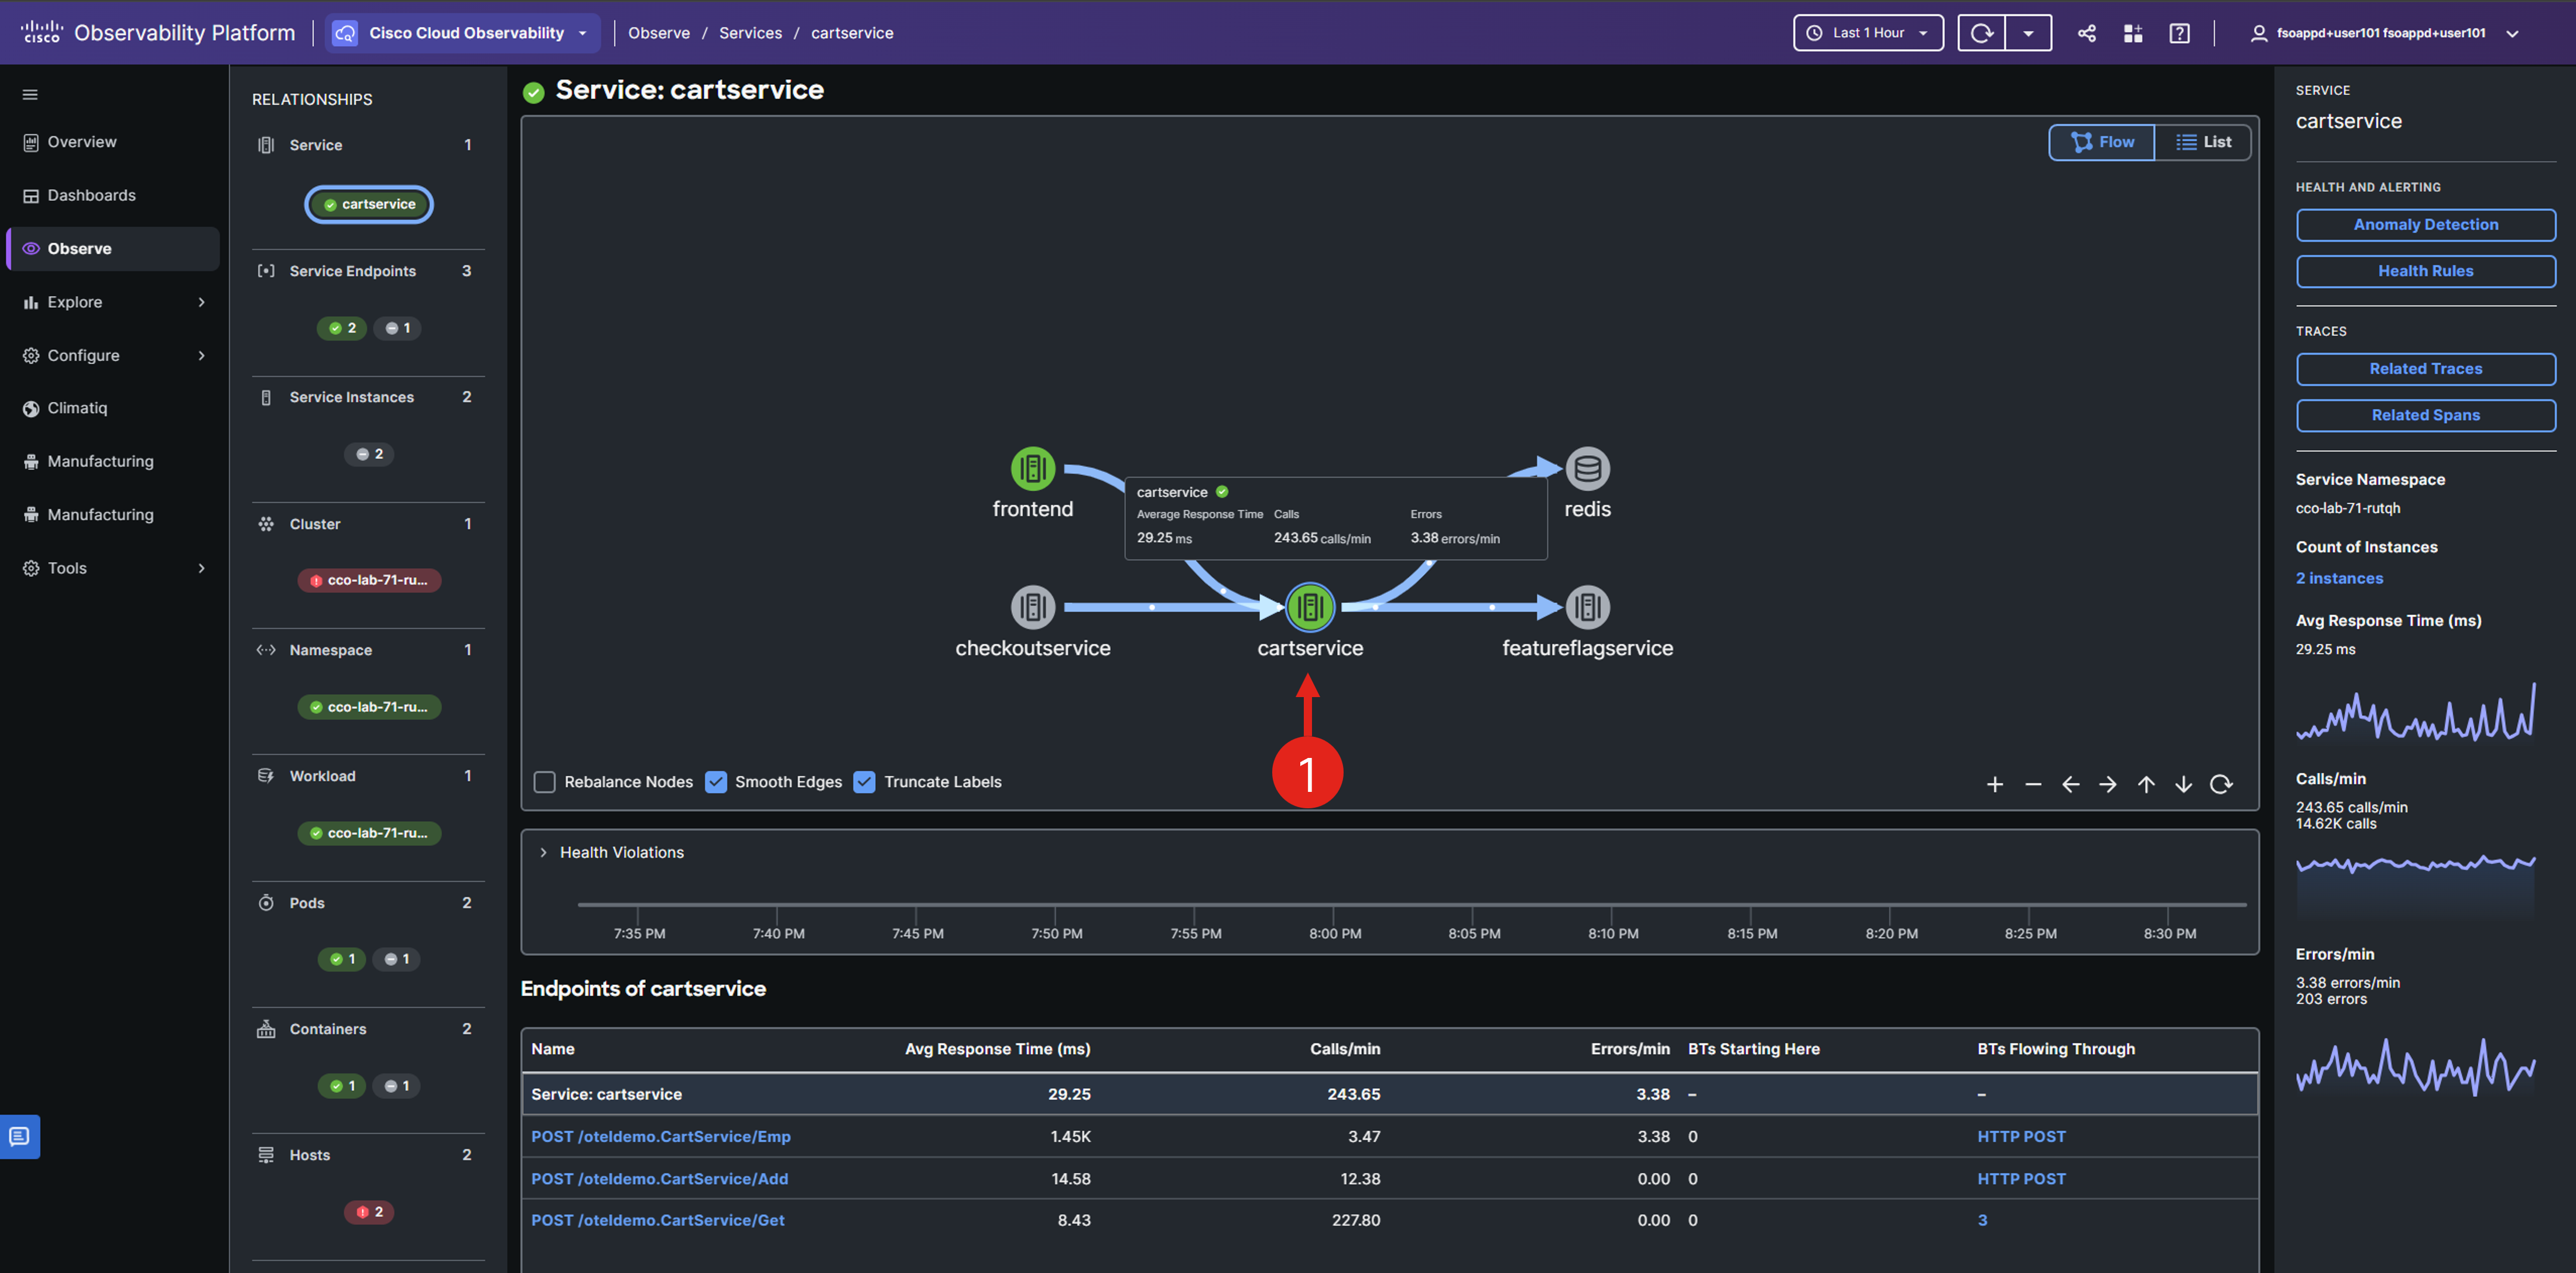Click the Anomaly Detection button
2576x1273 pixels.
[2425, 225]
